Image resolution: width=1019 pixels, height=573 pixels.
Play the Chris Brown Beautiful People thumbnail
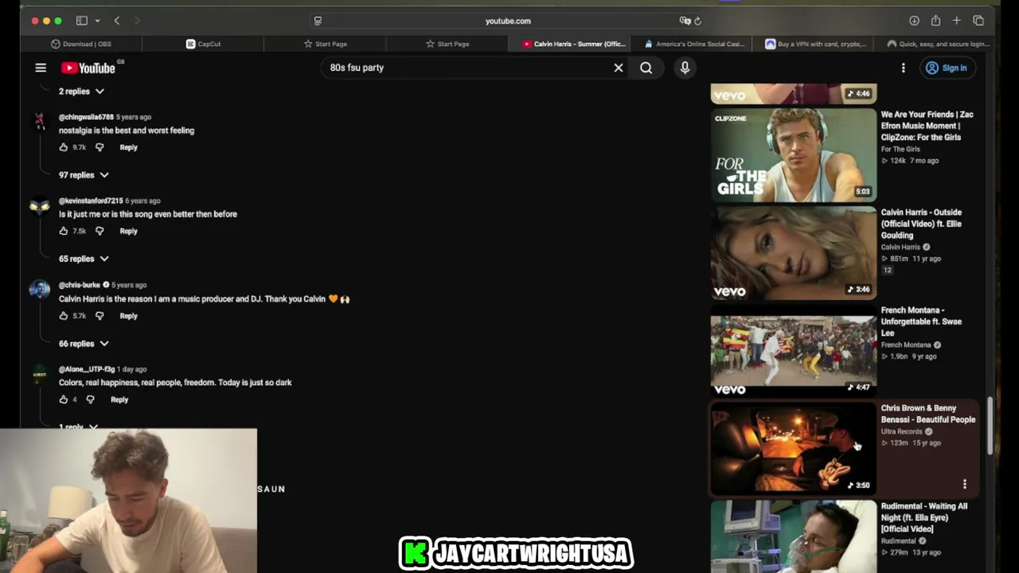[794, 448]
